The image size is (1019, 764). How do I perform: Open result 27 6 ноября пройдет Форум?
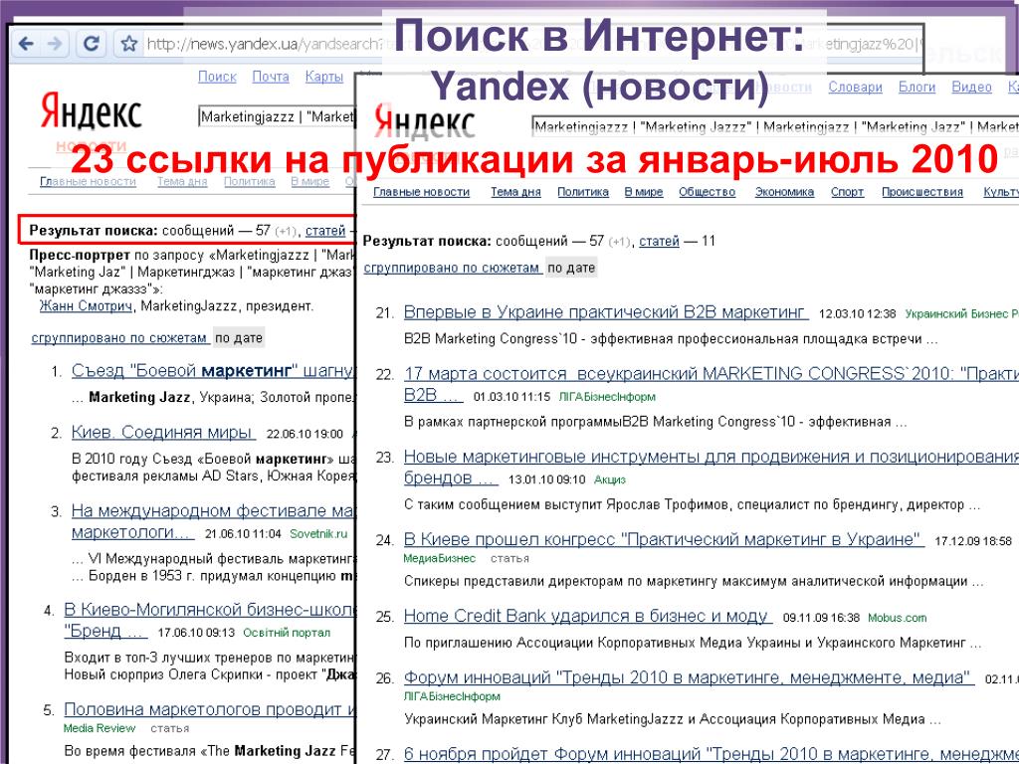[711, 754]
